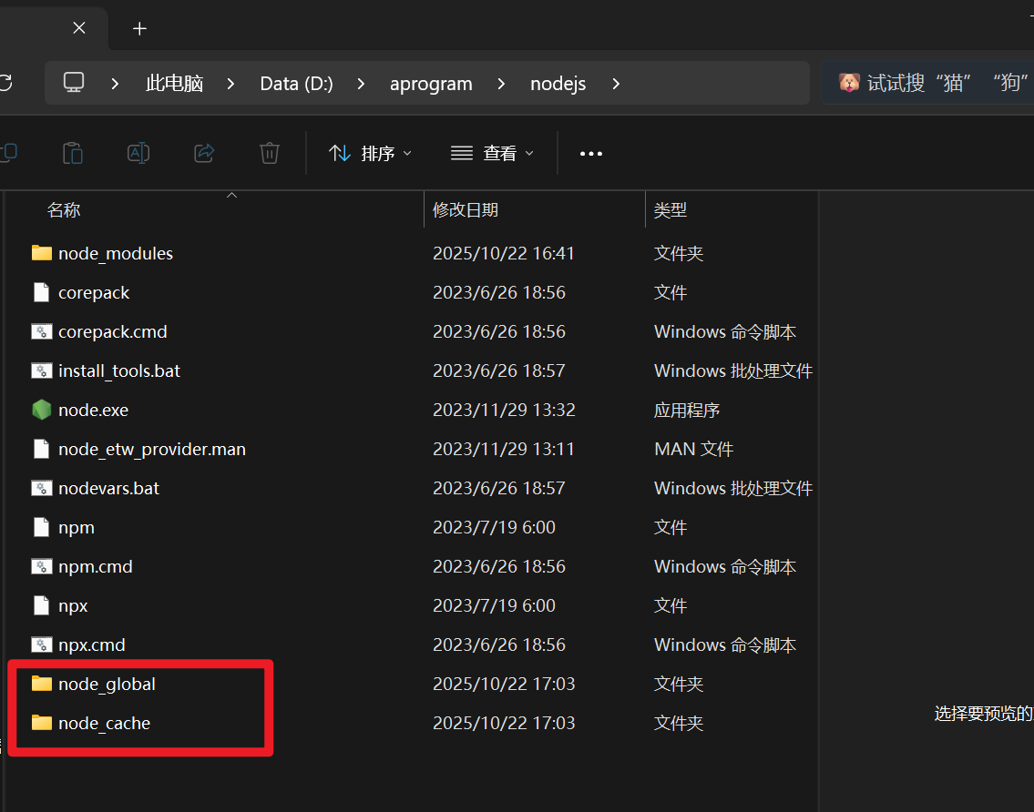Toggle sort order via 名称 column header

click(x=64, y=209)
